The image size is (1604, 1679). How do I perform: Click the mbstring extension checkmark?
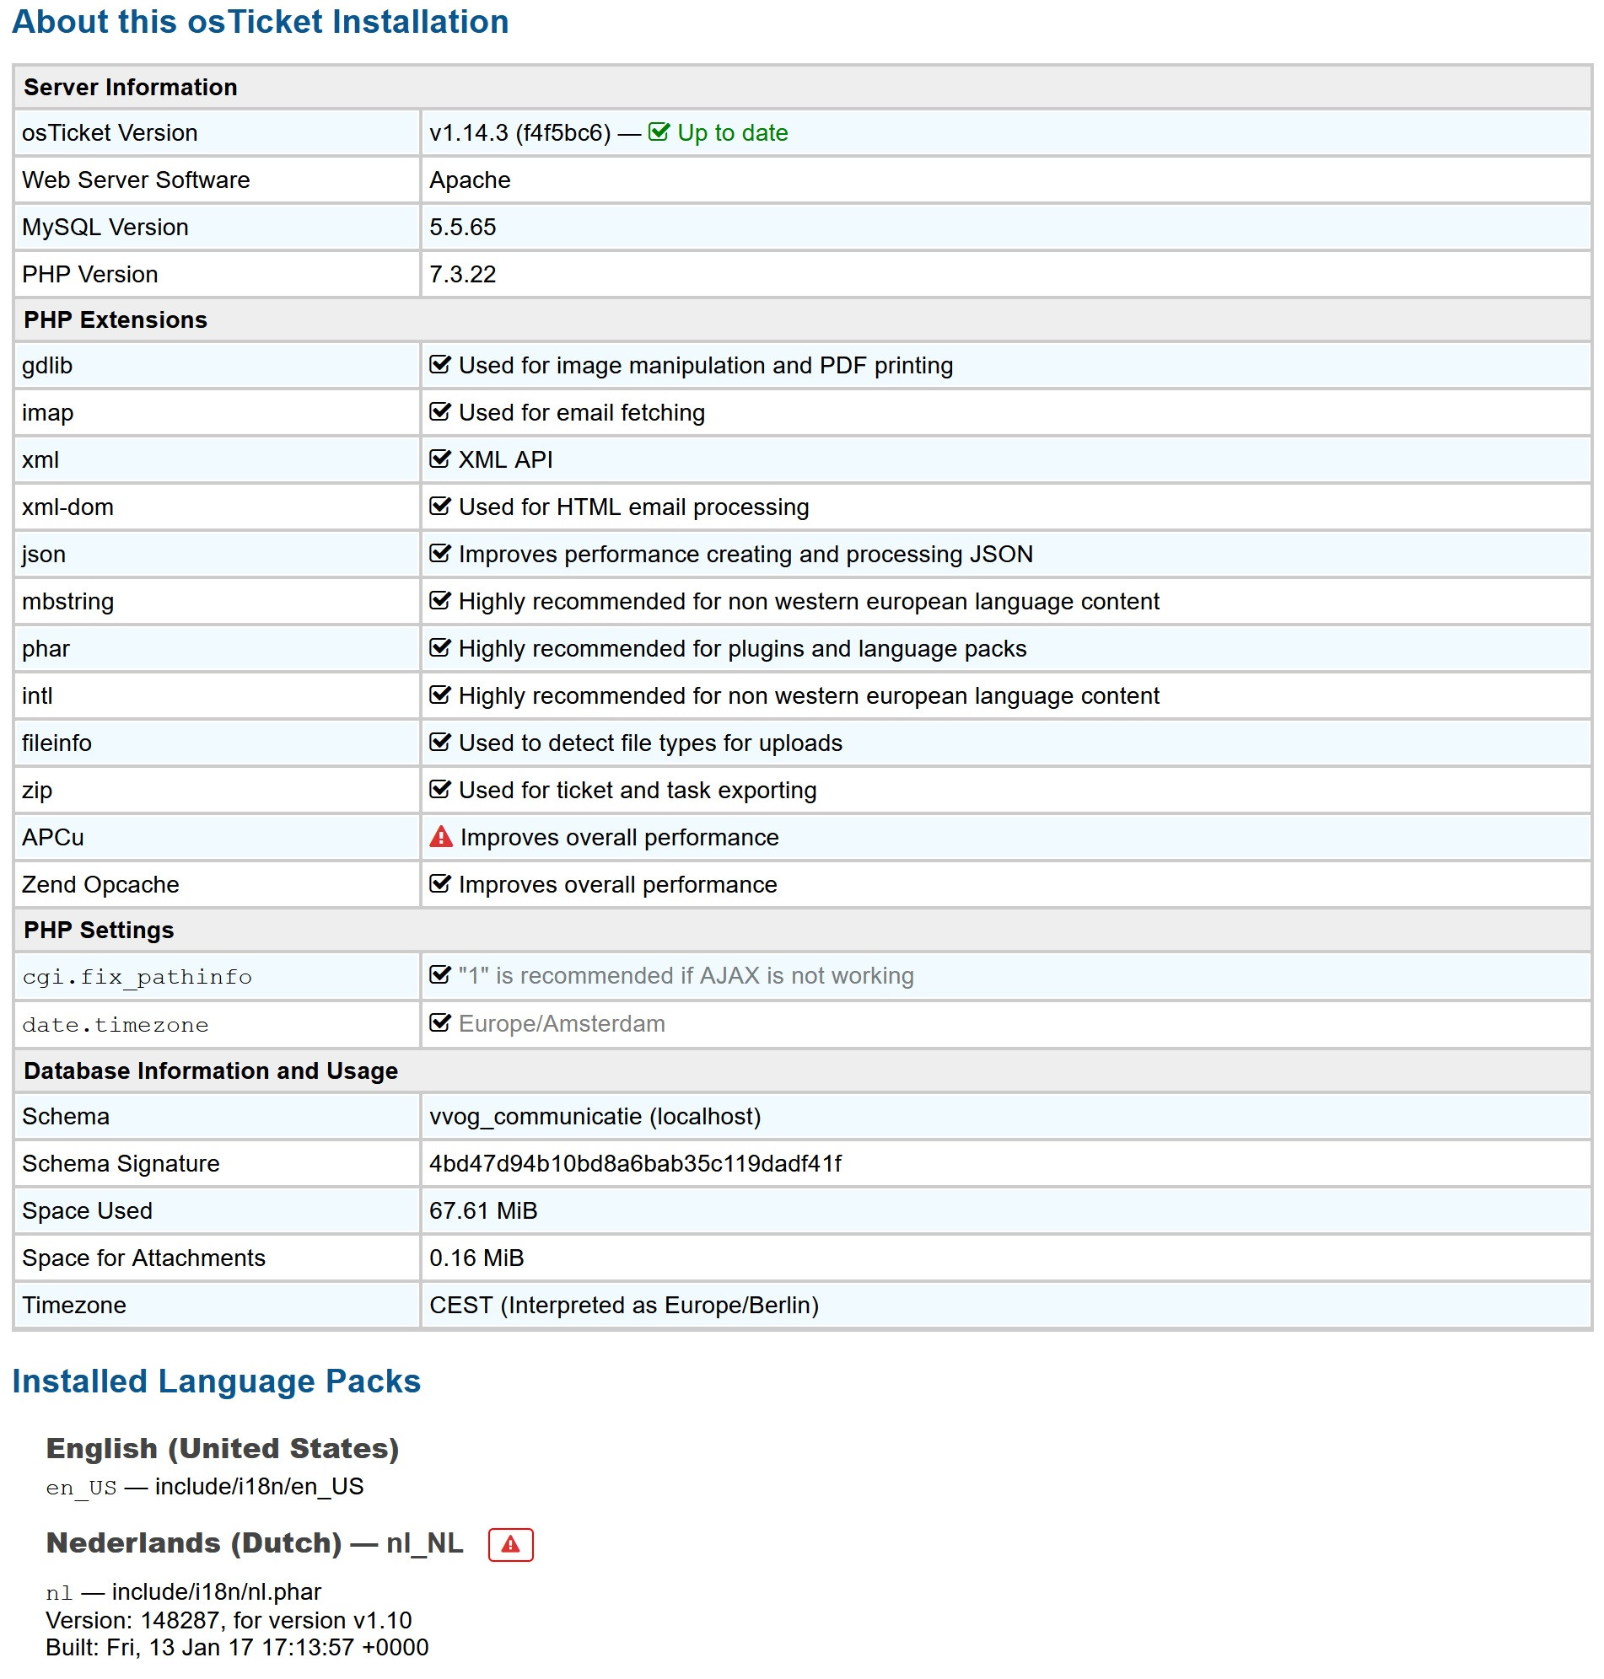439,601
